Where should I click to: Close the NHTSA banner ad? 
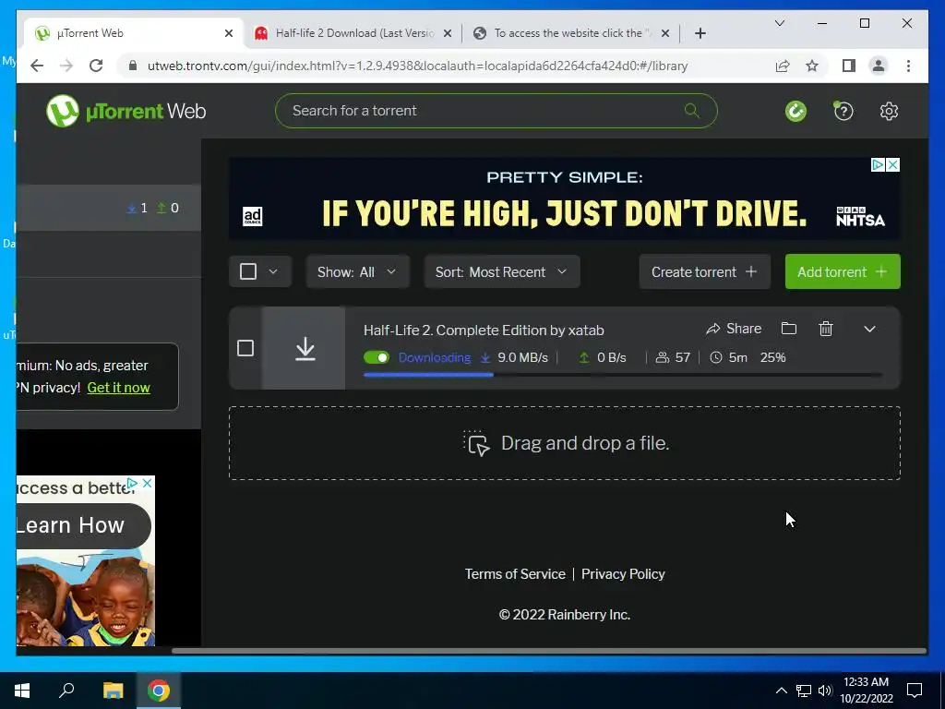pyautogui.click(x=893, y=164)
